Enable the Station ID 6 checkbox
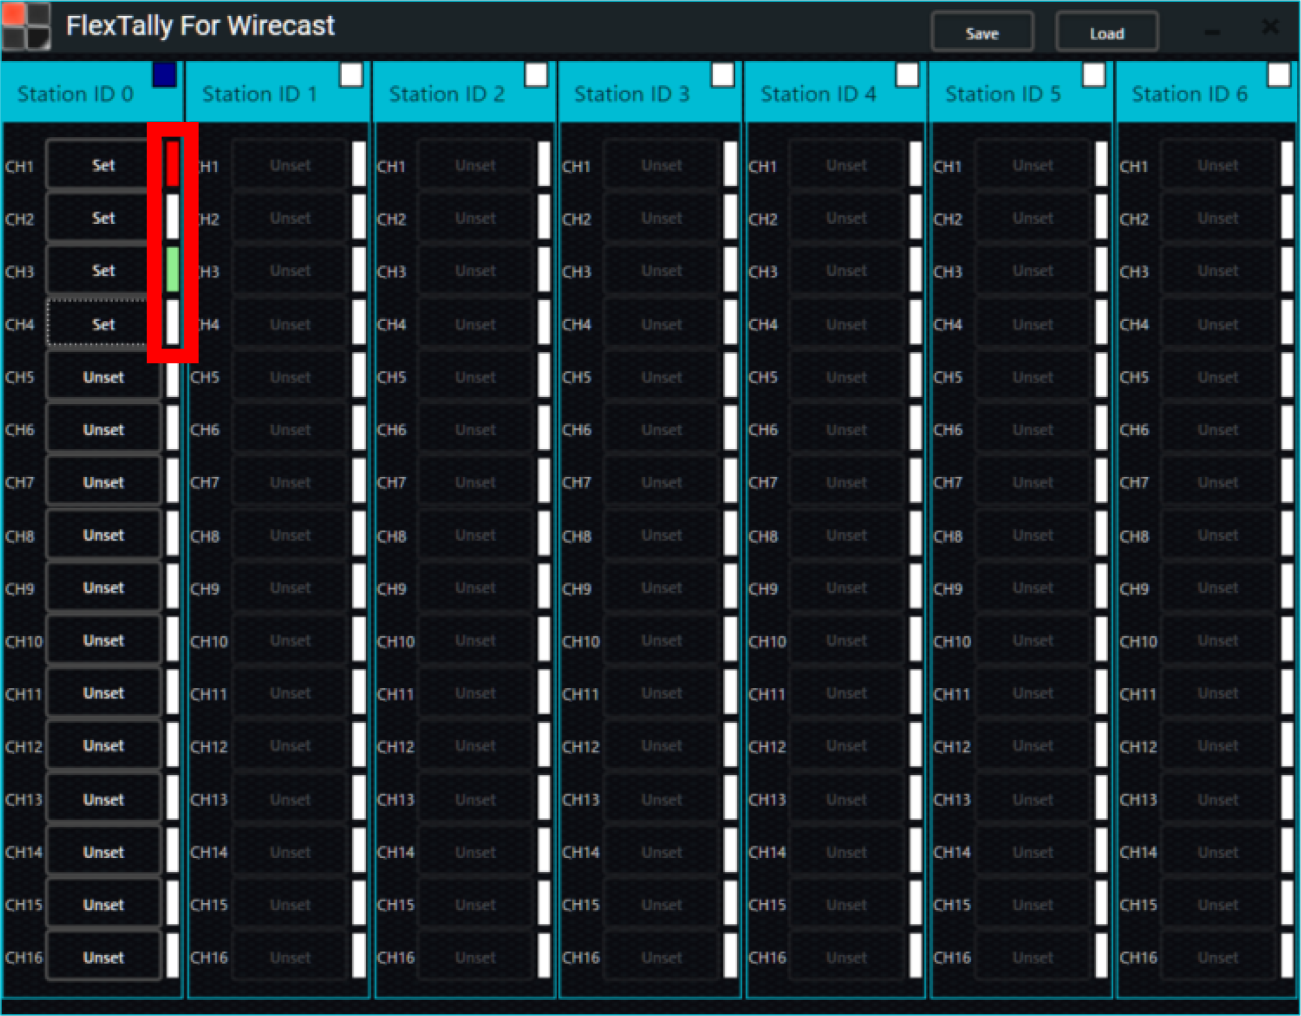1301x1016 pixels. point(1279,76)
